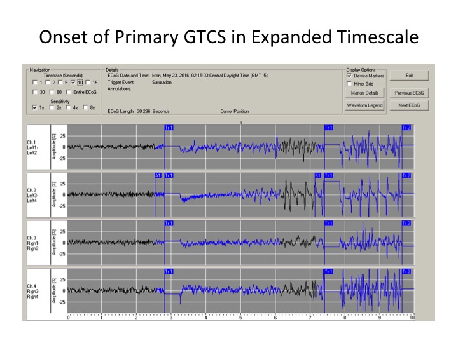Click the A1 marker on Channel 2
458x343 pixels.
pyautogui.click(x=158, y=175)
